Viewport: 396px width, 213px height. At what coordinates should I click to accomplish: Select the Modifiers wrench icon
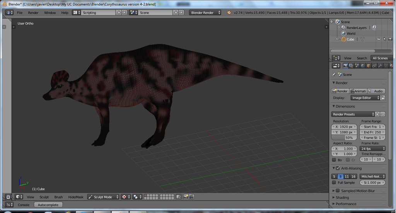pos(380,66)
